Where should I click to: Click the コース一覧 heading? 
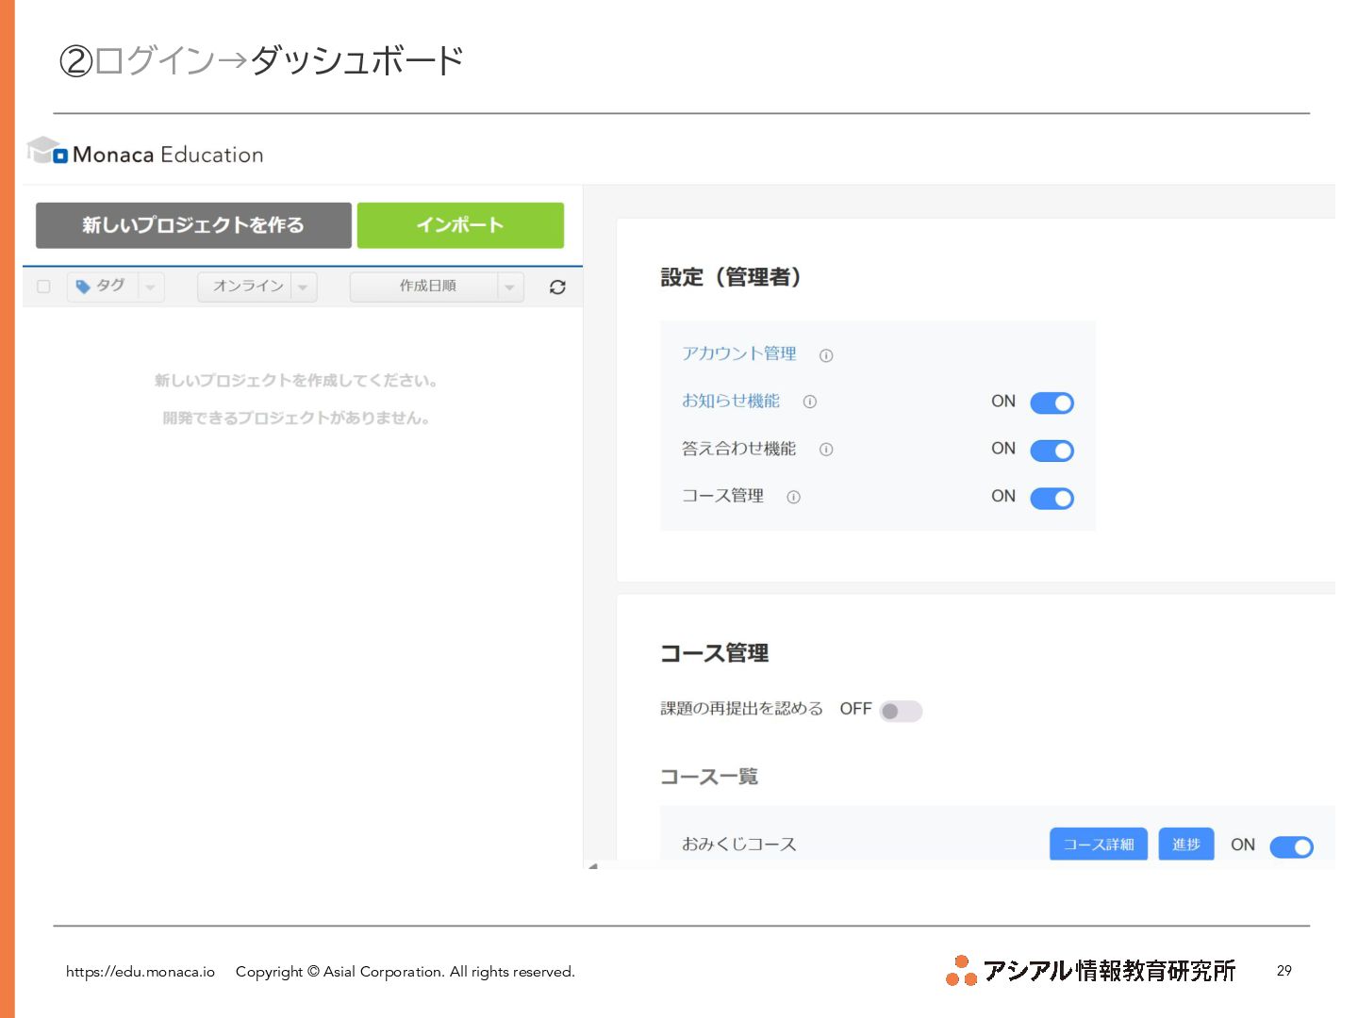[x=709, y=777]
